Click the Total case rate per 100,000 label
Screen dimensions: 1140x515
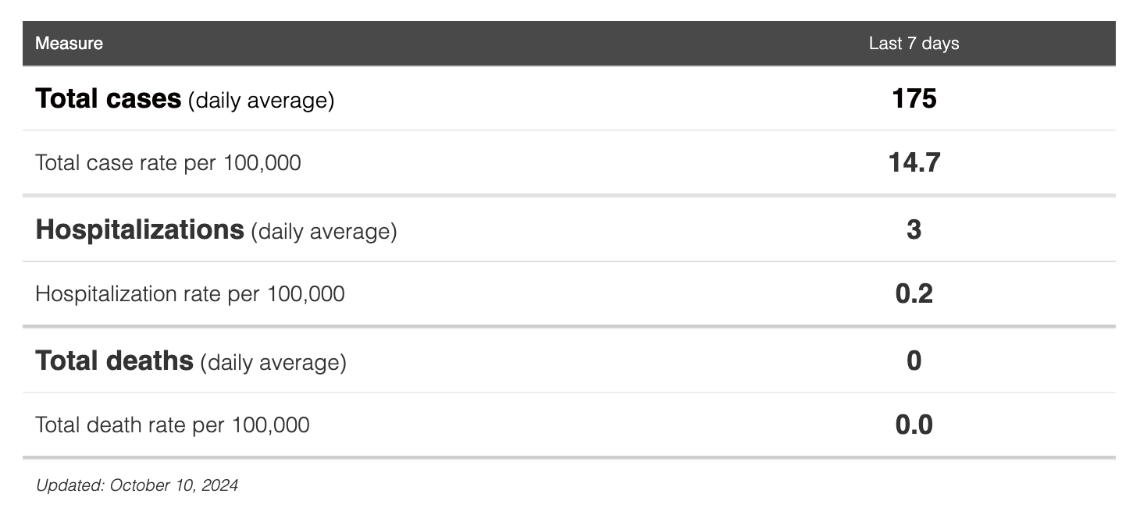(168, 163)
